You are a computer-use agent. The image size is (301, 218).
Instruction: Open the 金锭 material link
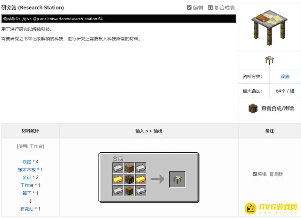27,177
